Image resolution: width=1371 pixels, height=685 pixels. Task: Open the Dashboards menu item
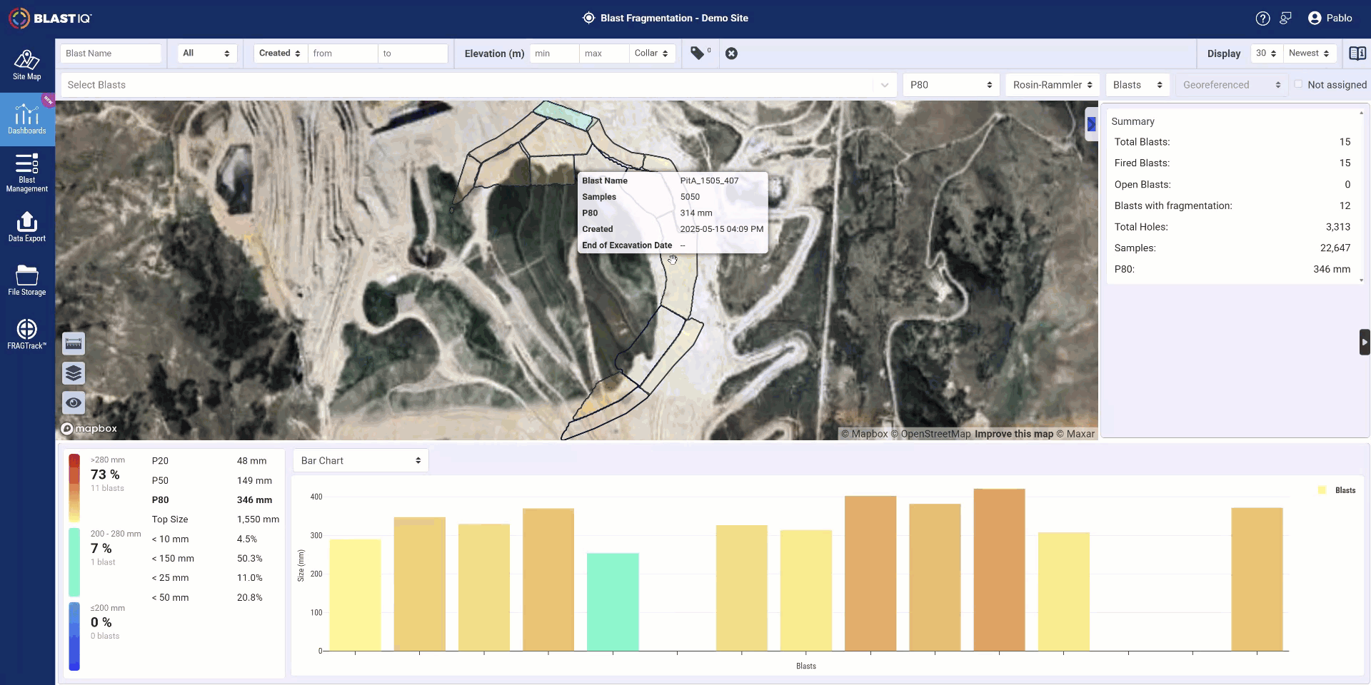click(27, 119)
